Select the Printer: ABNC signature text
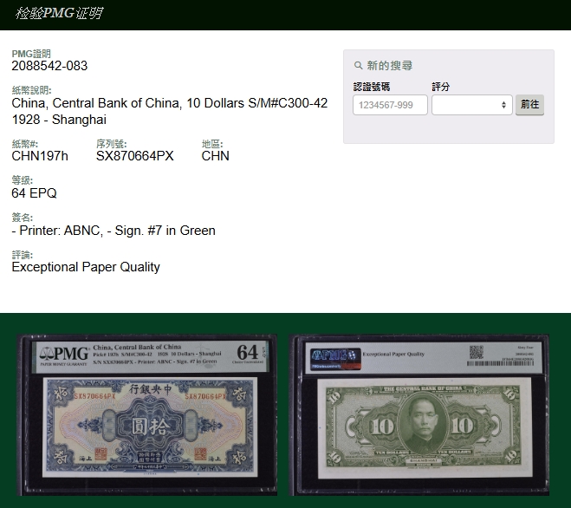The height and width of the screenshot is (508, 571). tap(114, 231)
